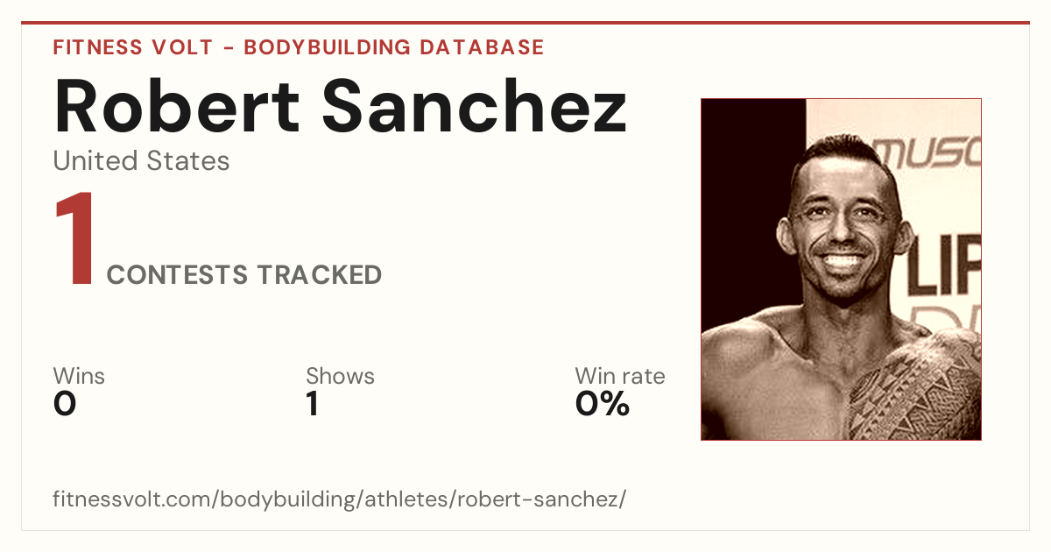Select the Robert Sanchez name heading
This screenshot has width=1051, height=552.
pyautogui.click(x=341, y=106)
